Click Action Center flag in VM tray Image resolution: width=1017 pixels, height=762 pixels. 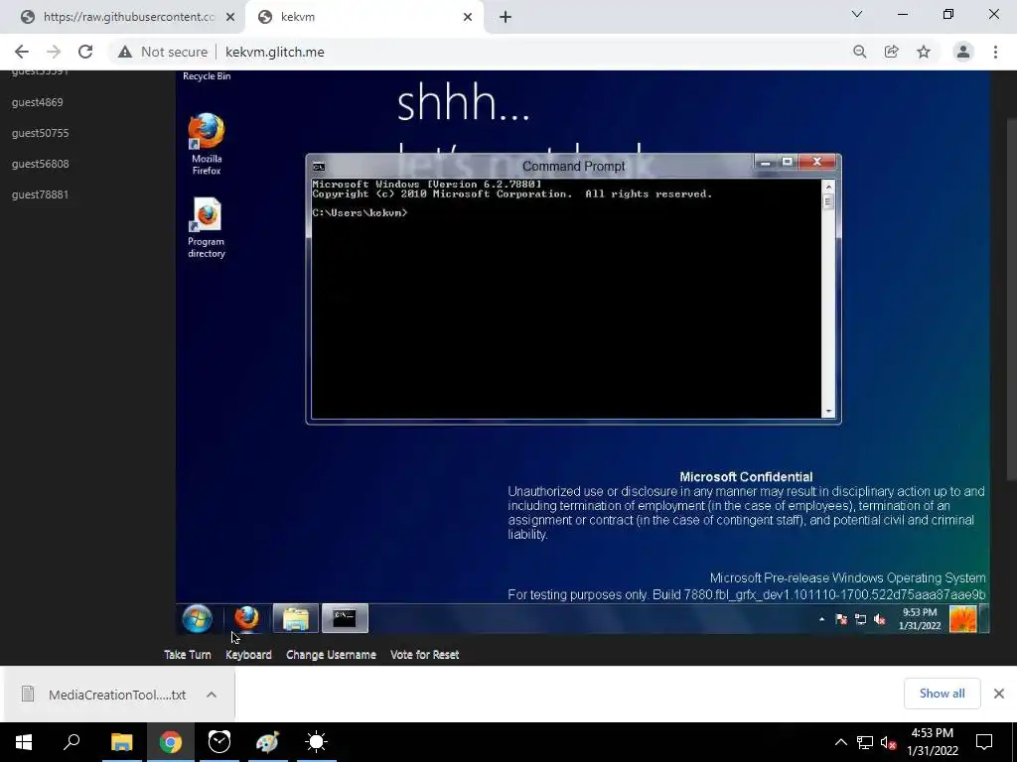point(841,619)
